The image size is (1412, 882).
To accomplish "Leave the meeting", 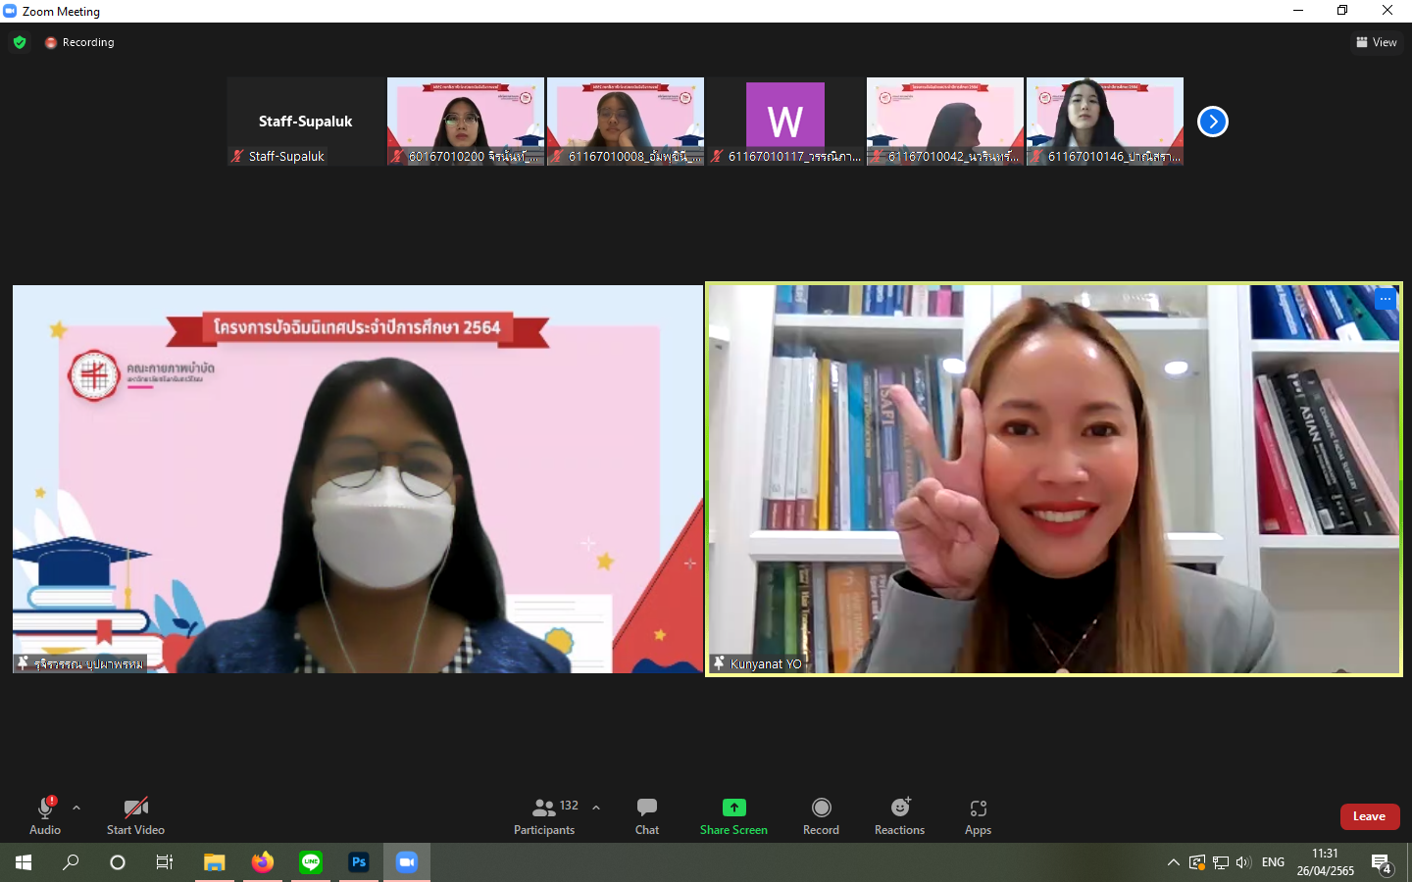I will point(1369,816).
